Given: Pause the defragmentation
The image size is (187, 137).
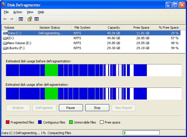Looking at the screenshot, I should [71, 108].
